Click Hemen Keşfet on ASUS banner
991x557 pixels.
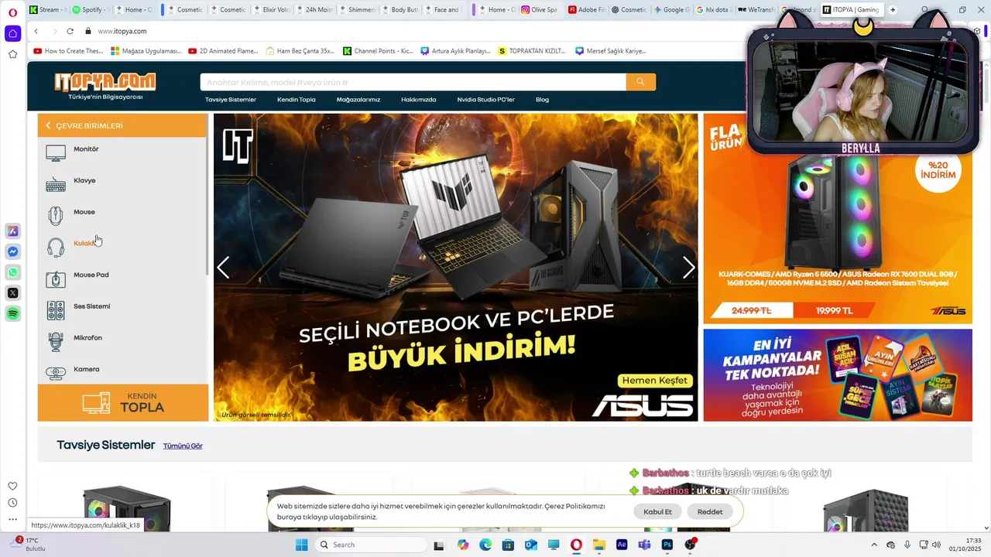point(654,381)
